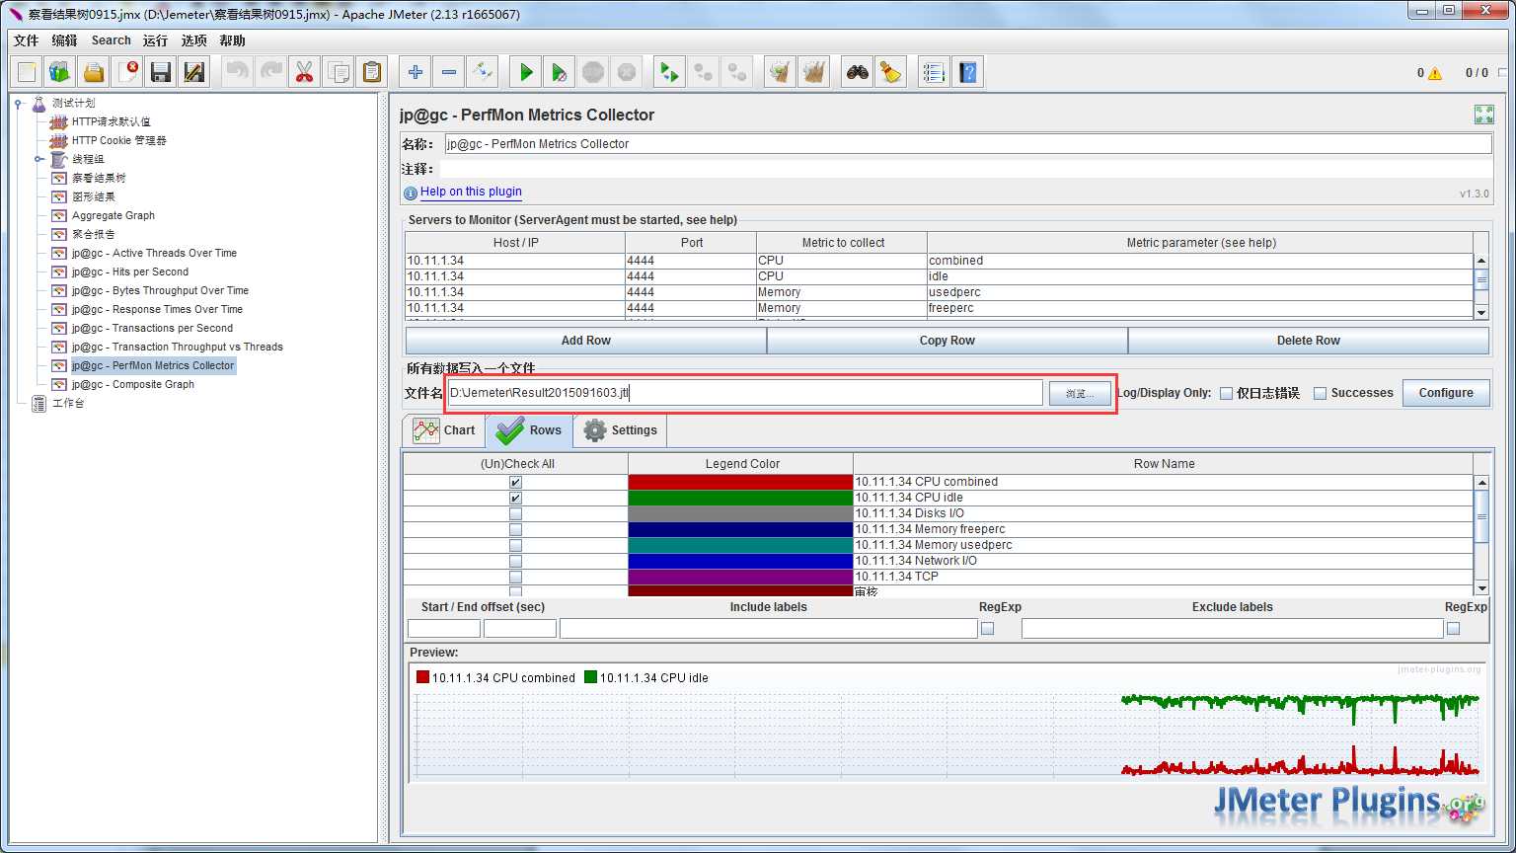Click the Undo toolbar icon
Image resolution: width=1516 pixels, height=853 pixels.
[237, 72]
